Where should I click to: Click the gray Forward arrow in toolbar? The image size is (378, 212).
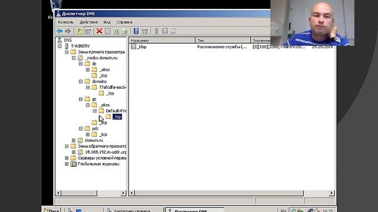click(x=68, y=31)
